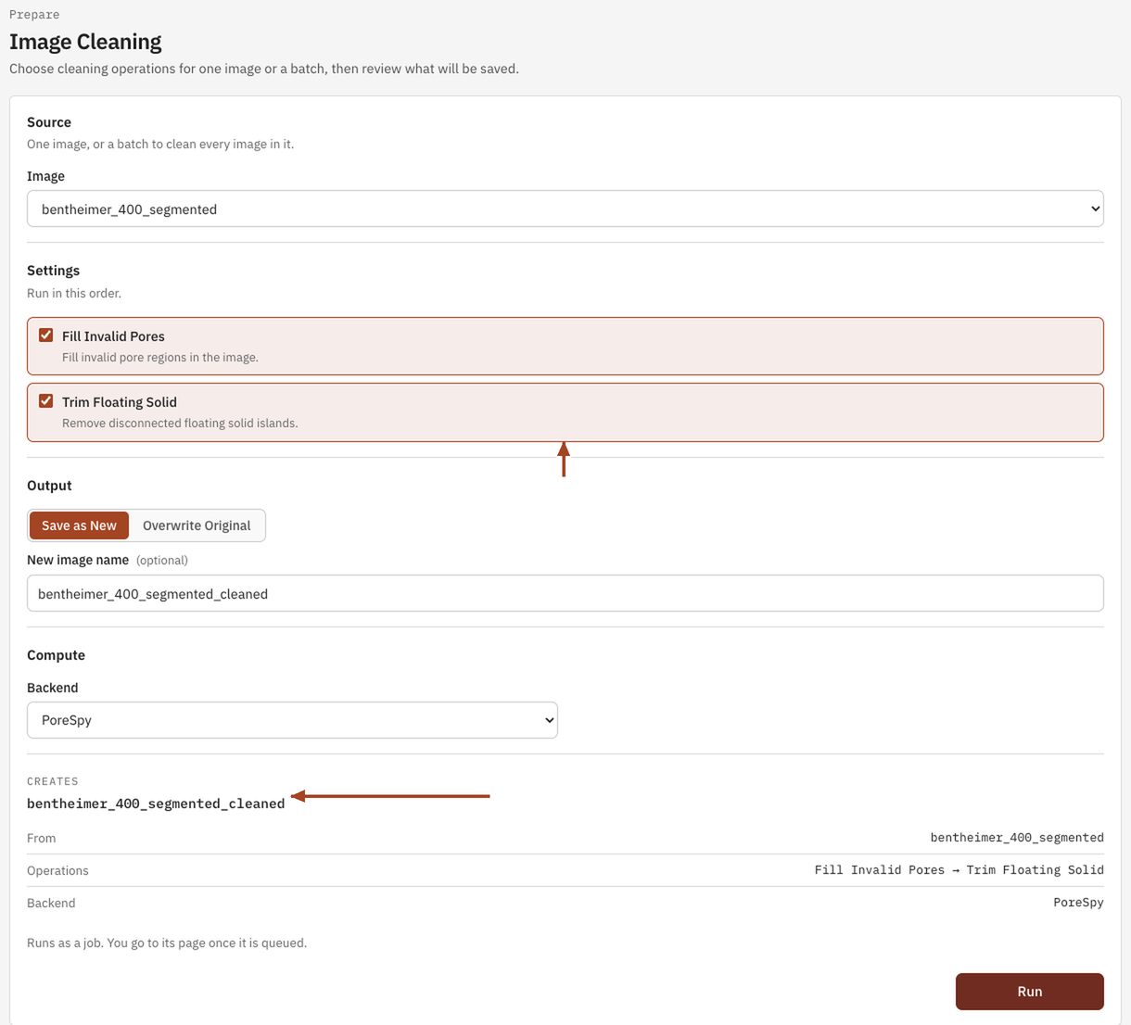Uncheck the Trim Floating Solid checkbox

click(x=45, y=401)
